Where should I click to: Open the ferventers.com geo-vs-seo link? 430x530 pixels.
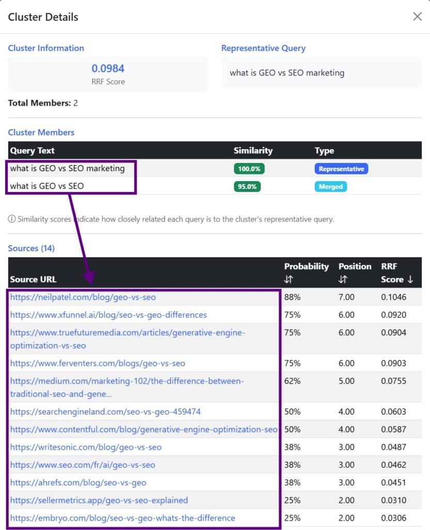98,363
